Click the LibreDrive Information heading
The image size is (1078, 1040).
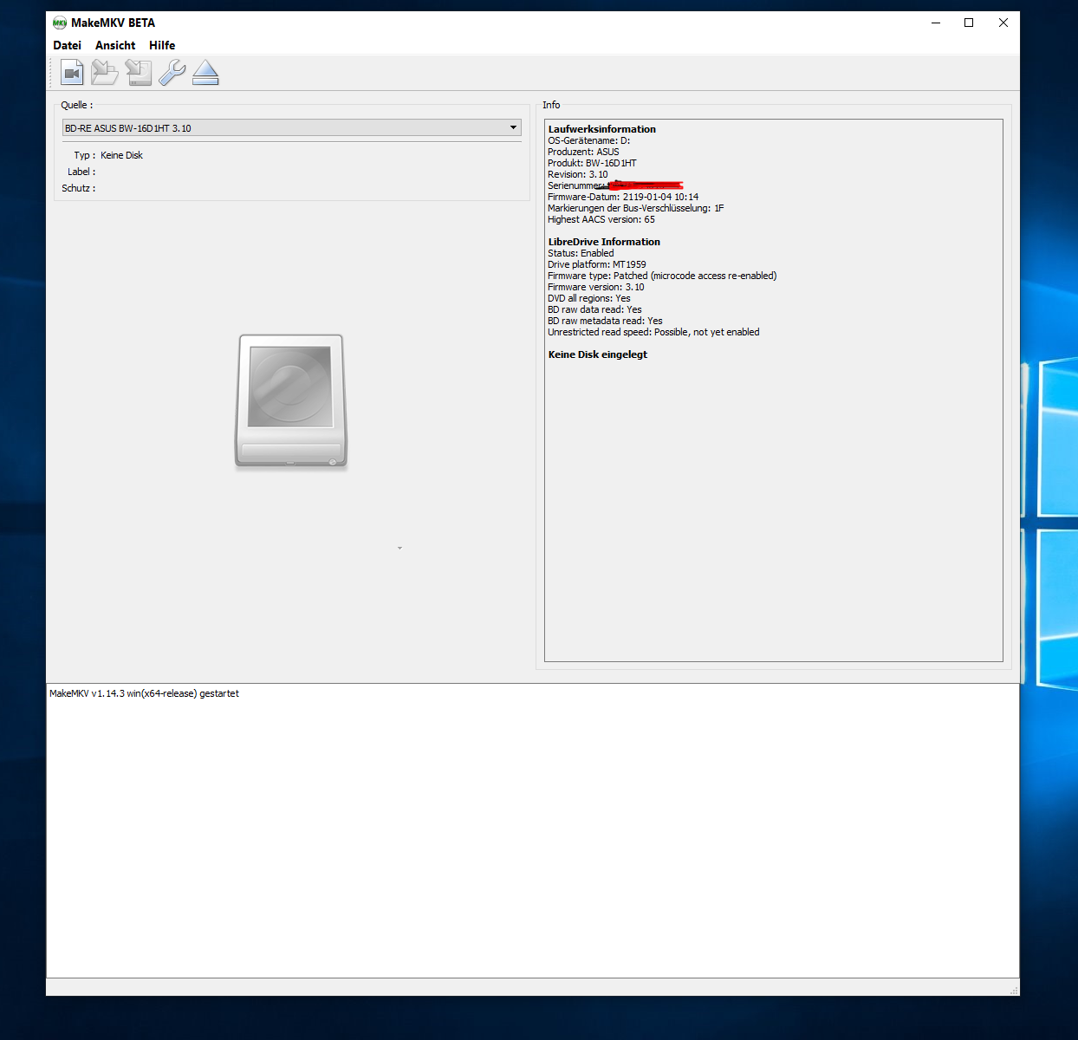click(604, 242)
